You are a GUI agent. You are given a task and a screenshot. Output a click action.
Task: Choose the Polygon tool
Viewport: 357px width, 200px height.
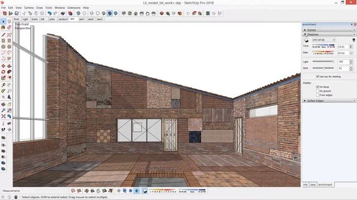(9, 47)
